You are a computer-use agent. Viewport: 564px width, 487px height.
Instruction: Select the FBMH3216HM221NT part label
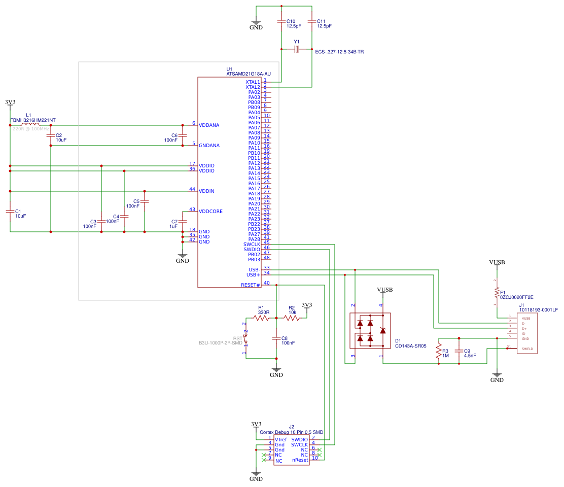point(33,120)
